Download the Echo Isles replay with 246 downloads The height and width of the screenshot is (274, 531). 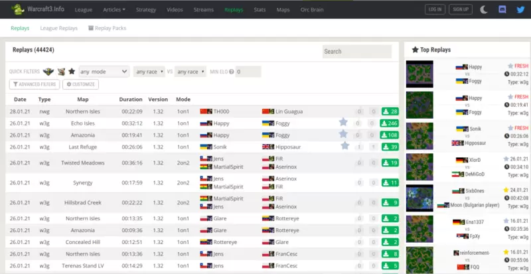(390, 123)
